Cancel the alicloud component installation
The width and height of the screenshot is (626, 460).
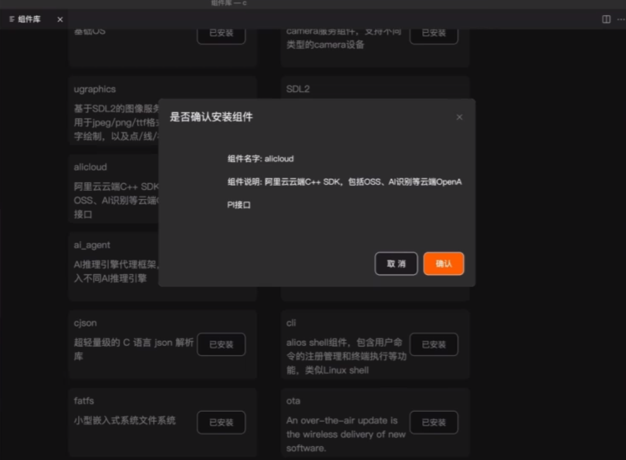tap(396, 264)
